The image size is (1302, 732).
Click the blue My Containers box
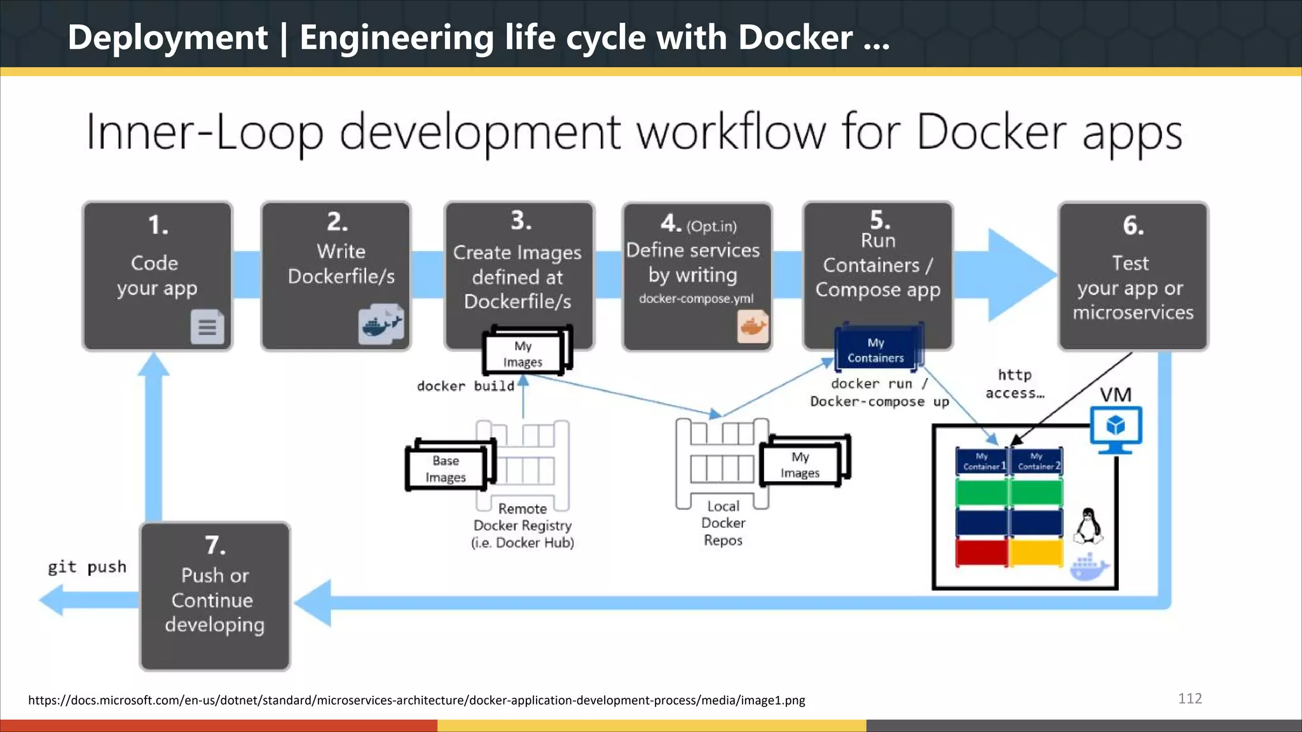(x=876, y=349)
